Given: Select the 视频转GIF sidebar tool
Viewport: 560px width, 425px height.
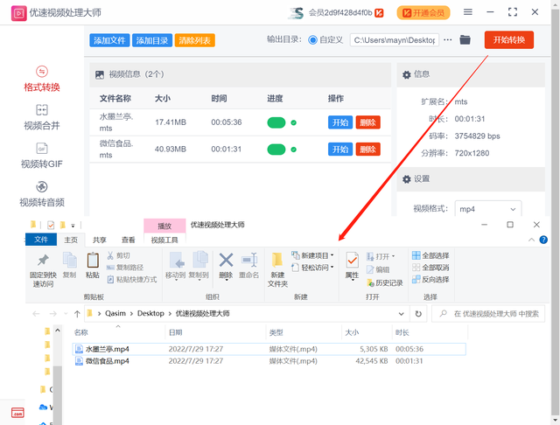Looking at the screenshot, I should click(x=42, y=156).
